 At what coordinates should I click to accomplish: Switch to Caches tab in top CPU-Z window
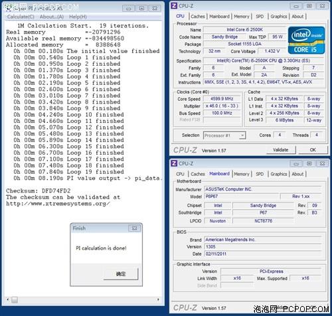198,17
